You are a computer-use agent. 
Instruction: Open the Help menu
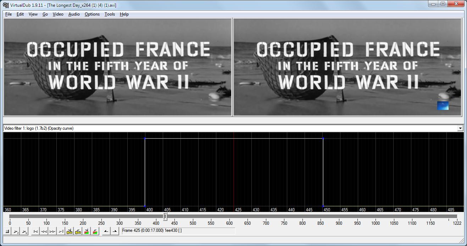(x=124, y=14)
